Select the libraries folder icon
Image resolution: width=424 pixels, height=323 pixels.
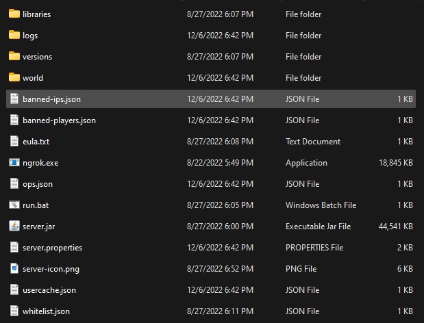pos(14,14)
